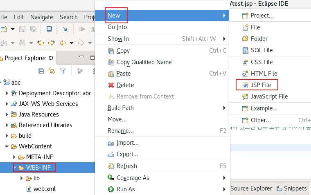Select Example... in the New submenu

click(x=270, y=108)
